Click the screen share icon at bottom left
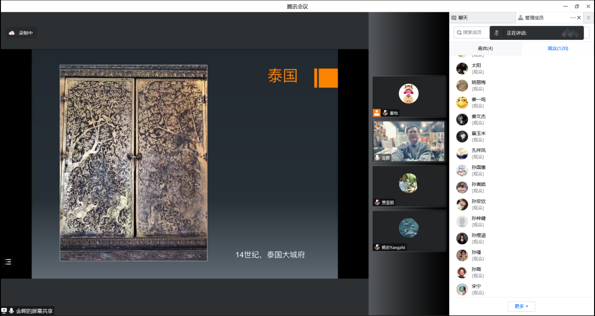595x316 pixels. point(4,311)
